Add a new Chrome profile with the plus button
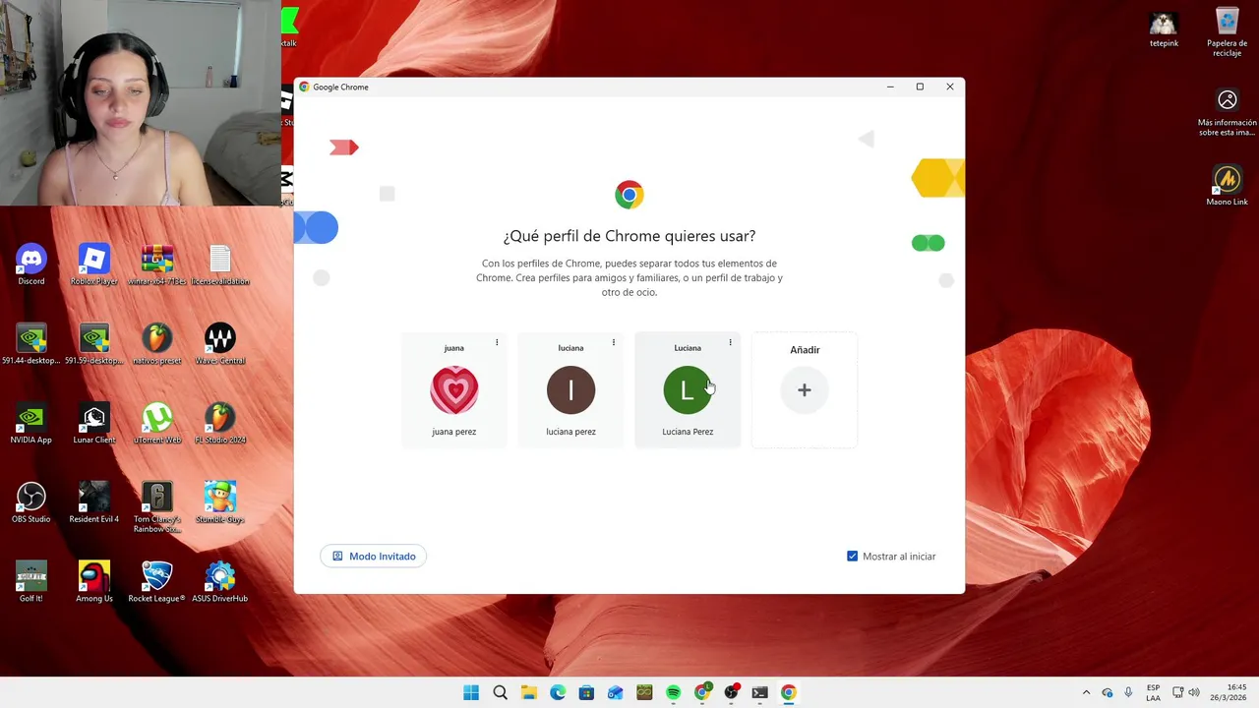 805,390
